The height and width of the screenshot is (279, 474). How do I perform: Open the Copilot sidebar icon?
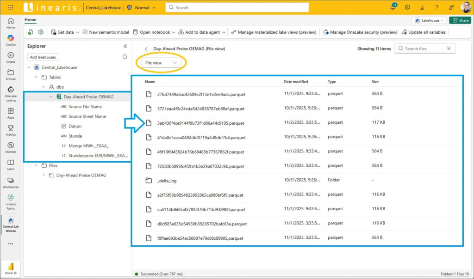point(11,39)
